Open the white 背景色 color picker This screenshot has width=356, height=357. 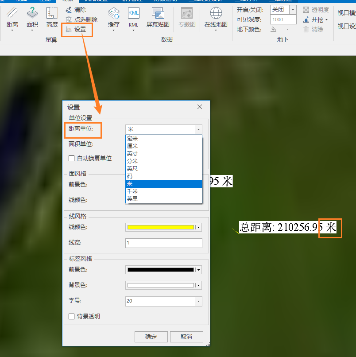coord(164,285)
